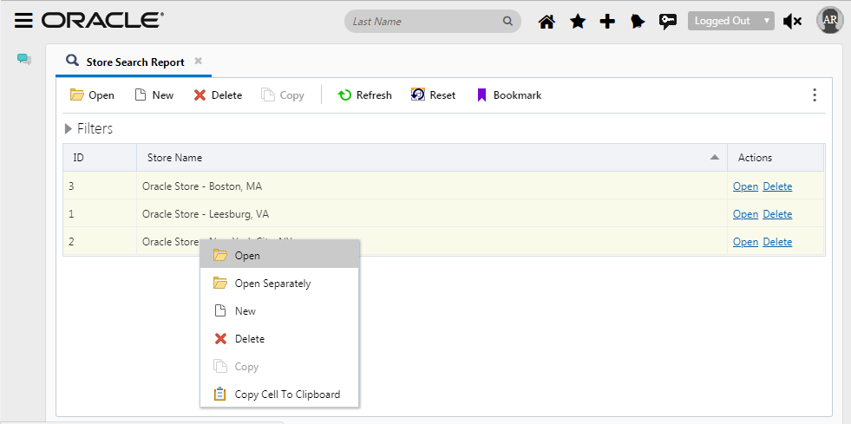
Task: Open the chat panel icon on sidebar
Action: 24,60
